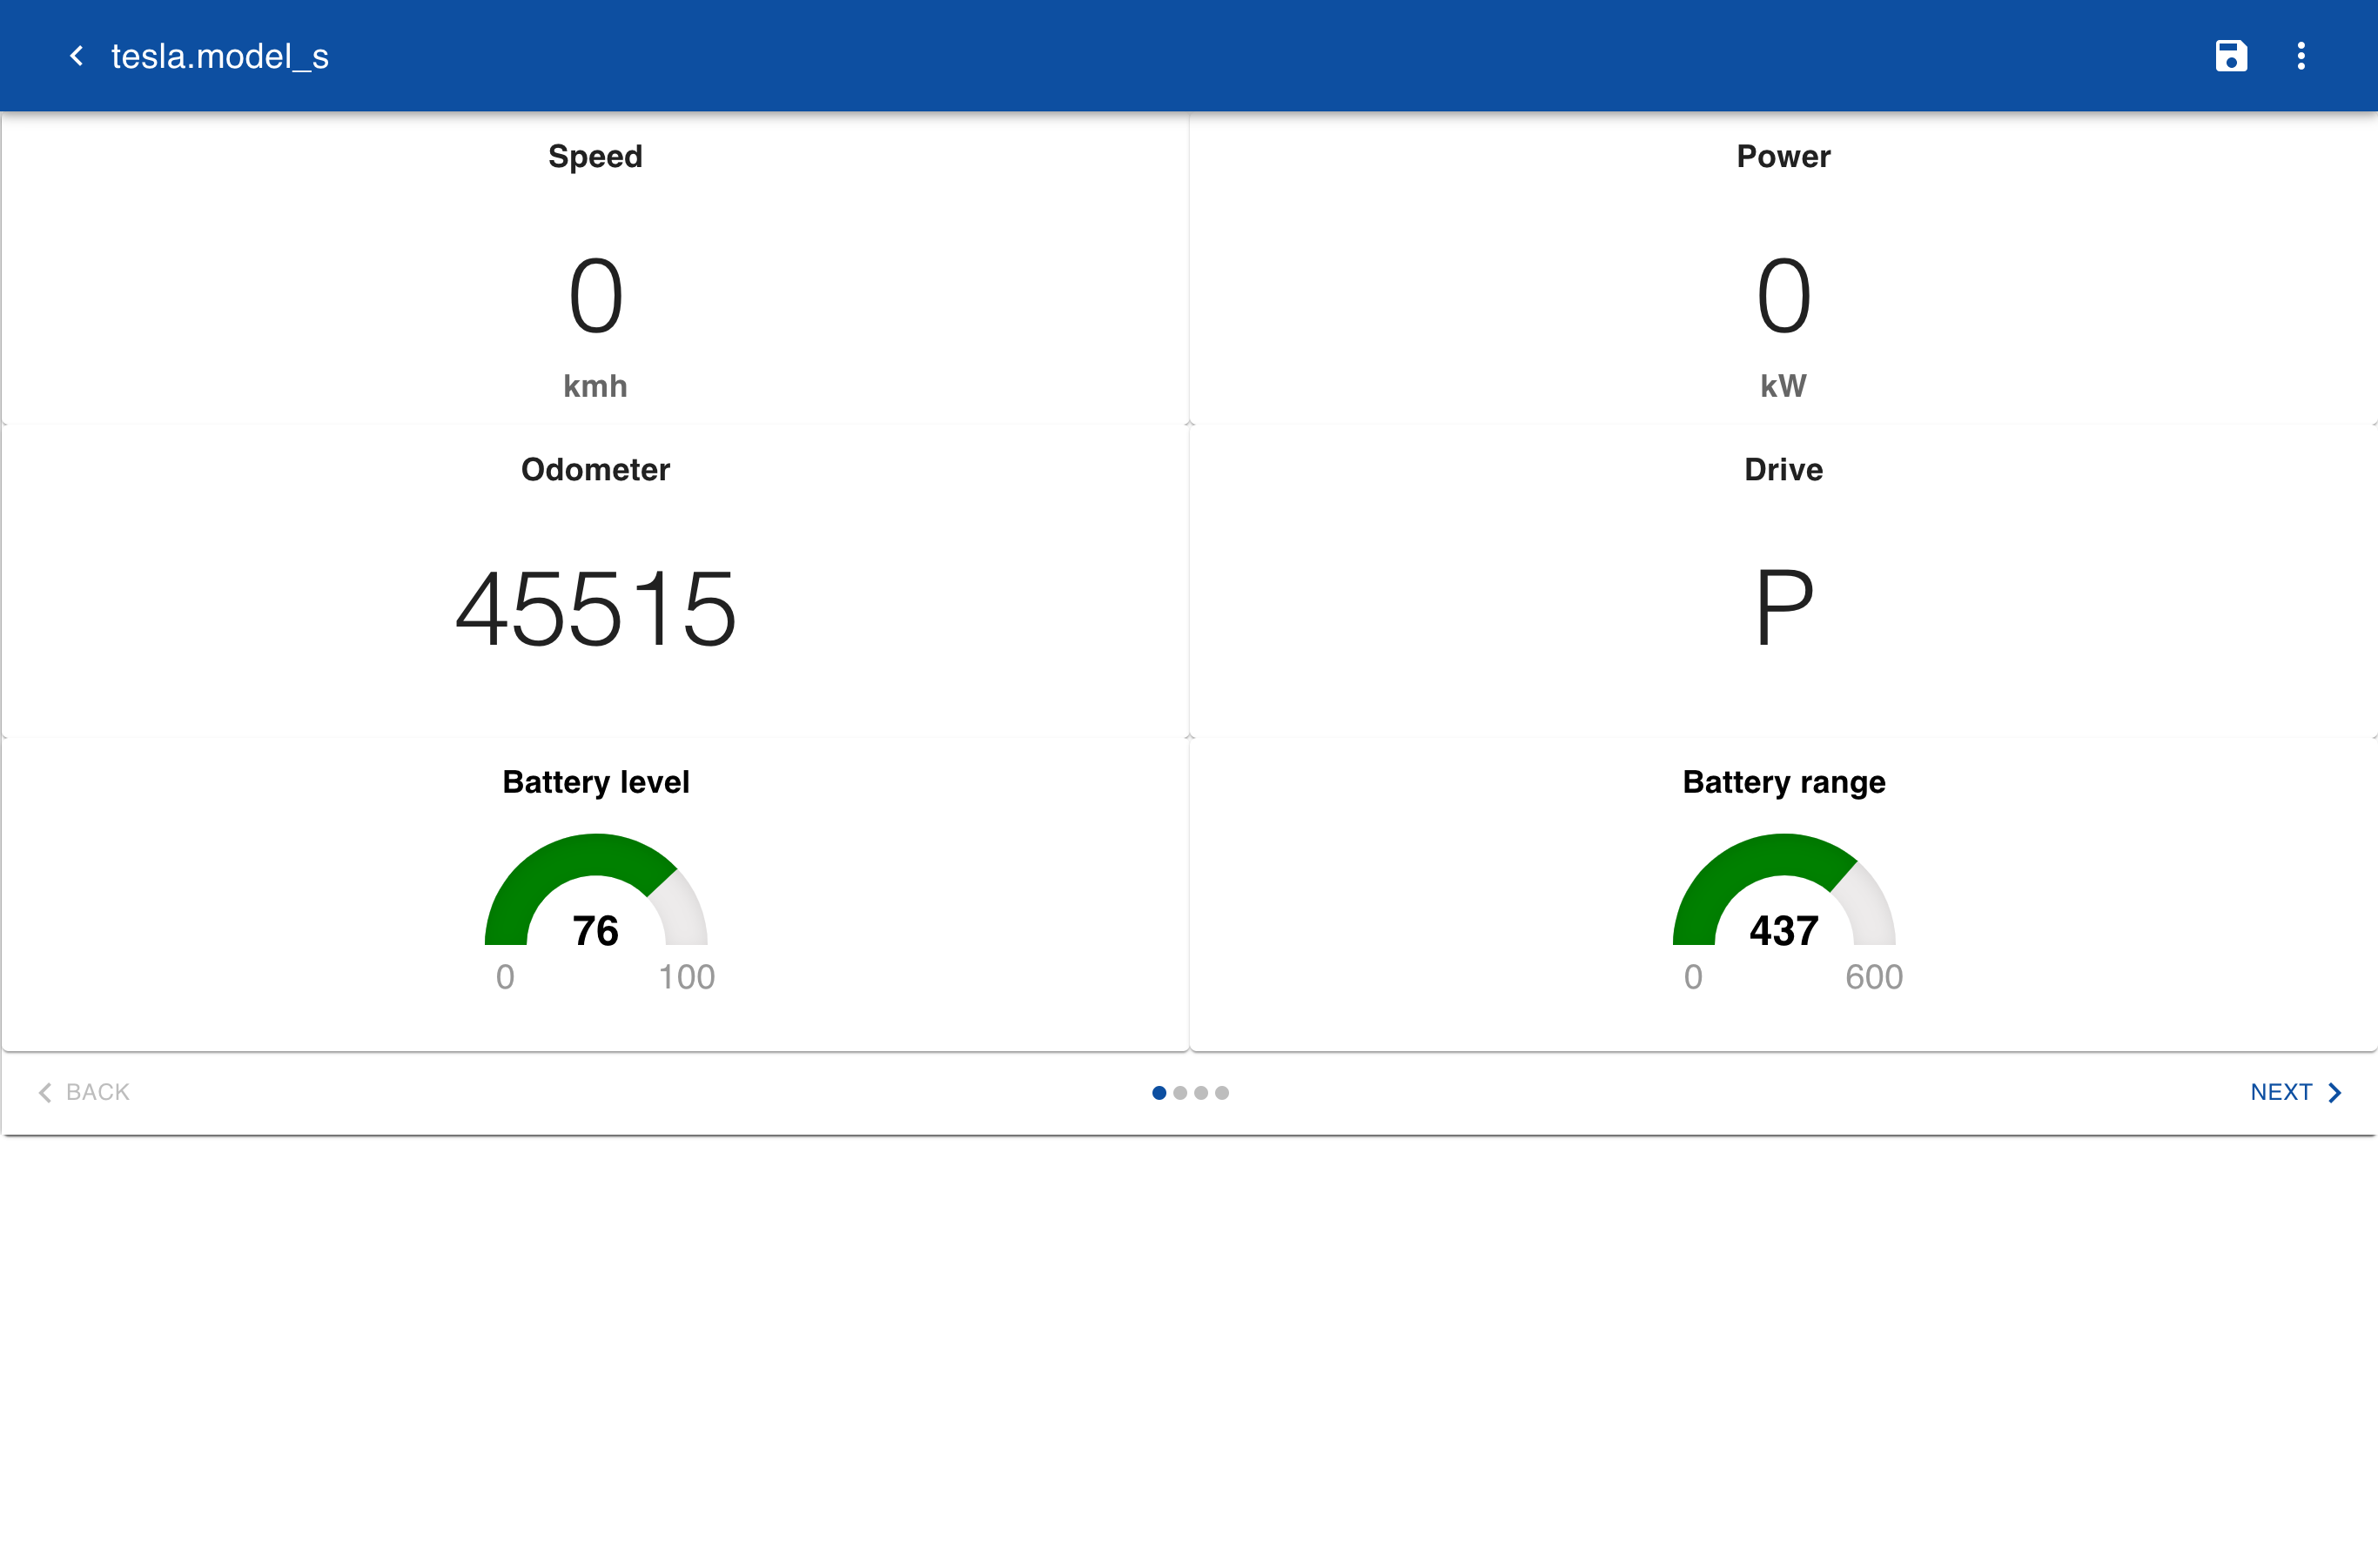Viewport: 2378px width, 1568px height.
Task: Click the Odometer card title
Action: [x=595, y=469]
